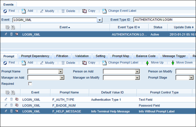Toggle the Required checkbox

pyautogui.click(x=30, y=84)
